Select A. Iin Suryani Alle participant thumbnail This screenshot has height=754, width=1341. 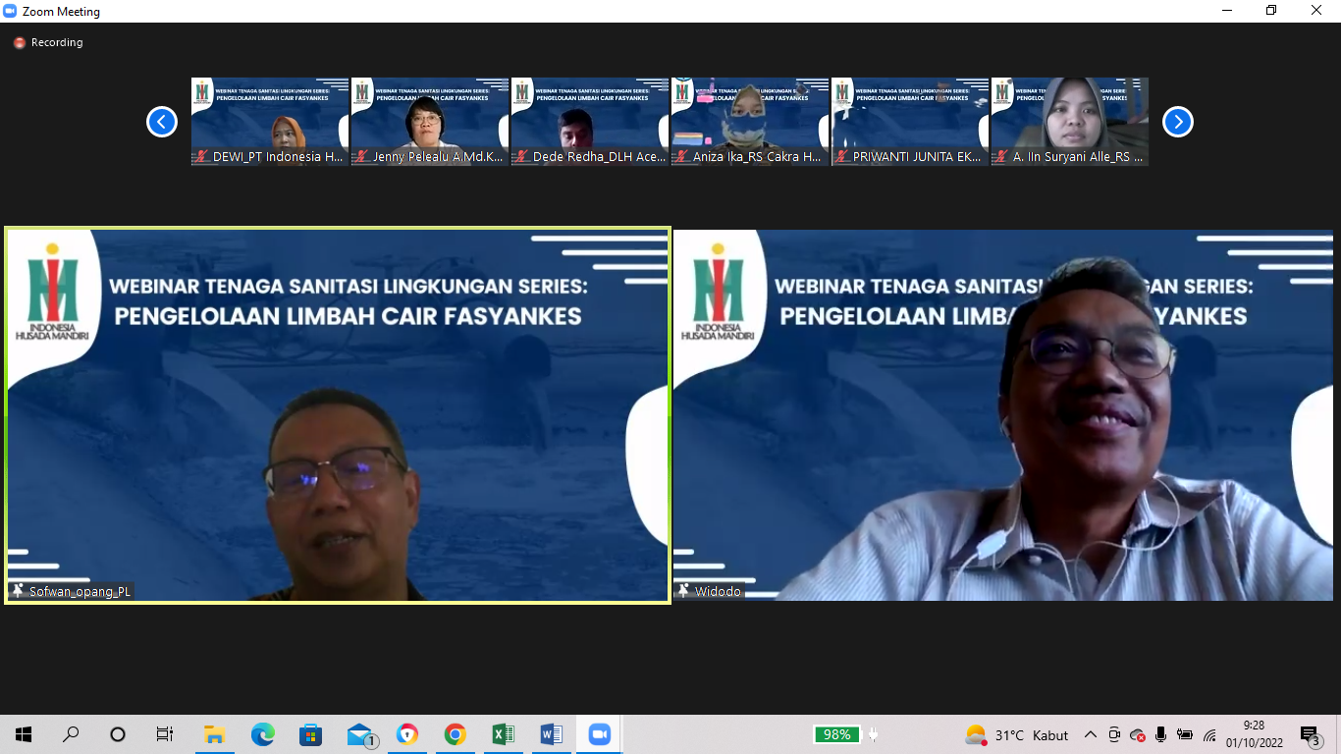click(x=1070, y=122)
